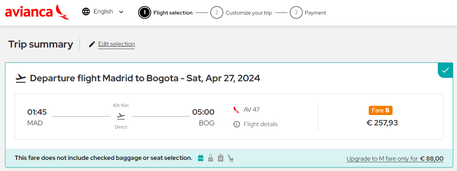The height and width of the screenshot is (171, 457).
Task: Click the pencil edit icon
Action: (x=92, y=44)
